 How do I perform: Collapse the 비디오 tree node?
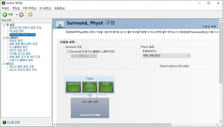(4, 64)
